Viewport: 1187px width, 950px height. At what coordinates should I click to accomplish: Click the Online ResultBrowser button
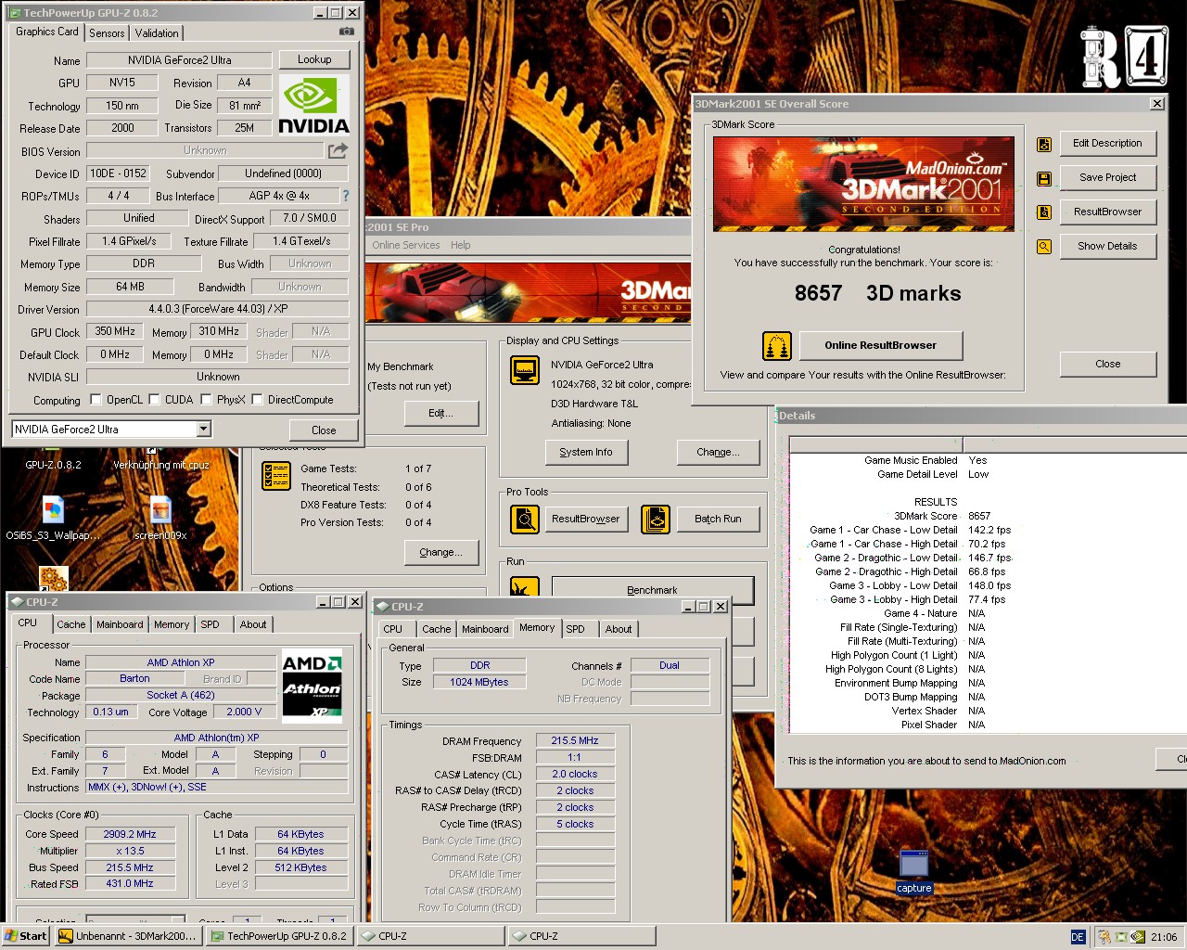click(x=881, y=346)
